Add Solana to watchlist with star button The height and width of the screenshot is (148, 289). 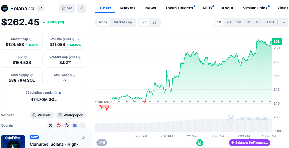(67, 8)
